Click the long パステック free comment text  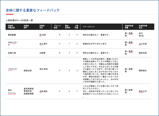pyautogui.click(x=101, y=70)
